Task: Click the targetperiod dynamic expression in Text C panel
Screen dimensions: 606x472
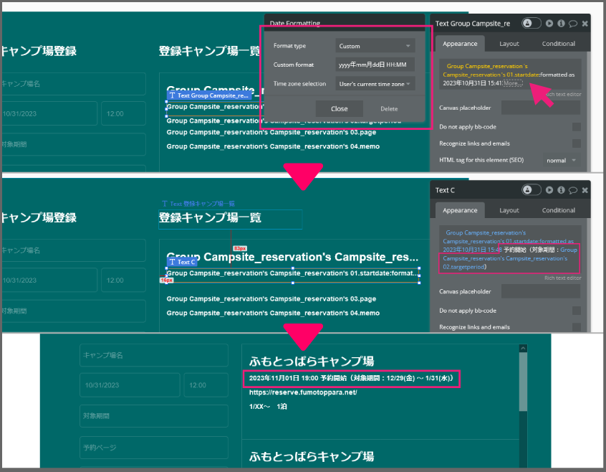Action: coord(510,258)
